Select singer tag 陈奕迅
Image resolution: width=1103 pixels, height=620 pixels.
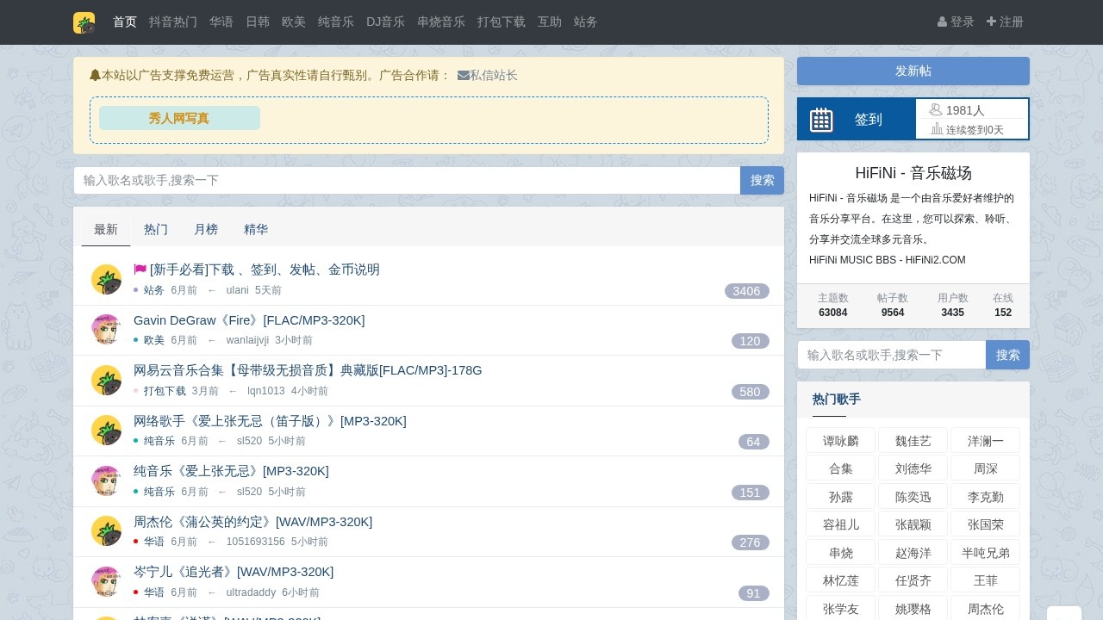tap(913, 497)
